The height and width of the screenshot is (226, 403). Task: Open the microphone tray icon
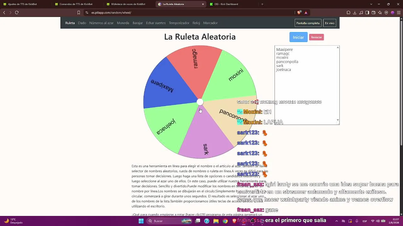pyautogui.click(x=357, y=221)
